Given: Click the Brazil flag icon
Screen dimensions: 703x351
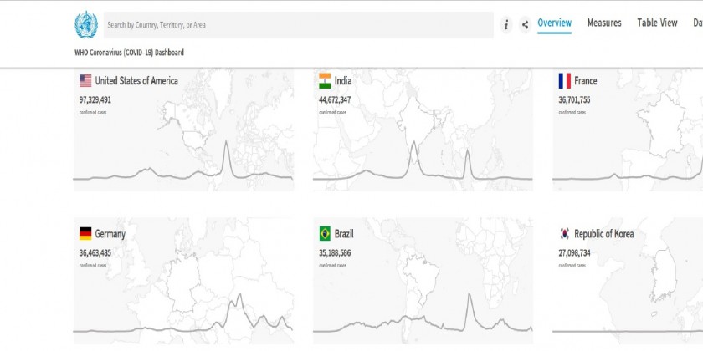Looking at the screenshot, I should coord(325,234).
